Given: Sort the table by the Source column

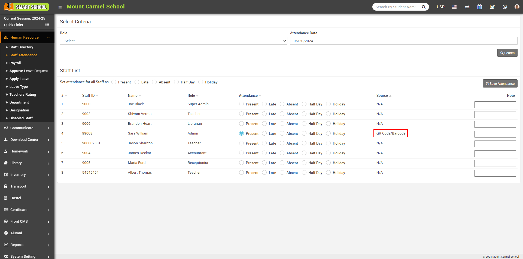Looking at the screenshot, I should pyautogui.click(x=382, y=95).
